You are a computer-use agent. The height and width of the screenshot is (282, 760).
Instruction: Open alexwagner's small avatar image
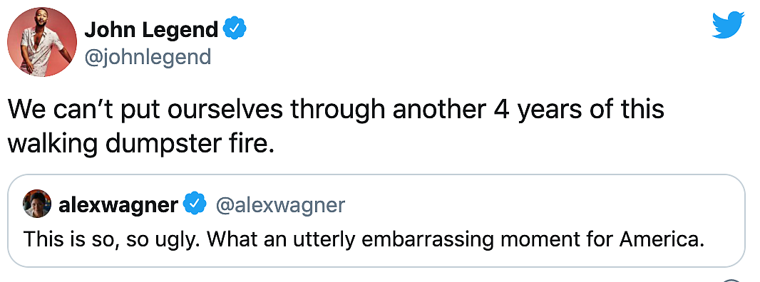pos(37,204)
